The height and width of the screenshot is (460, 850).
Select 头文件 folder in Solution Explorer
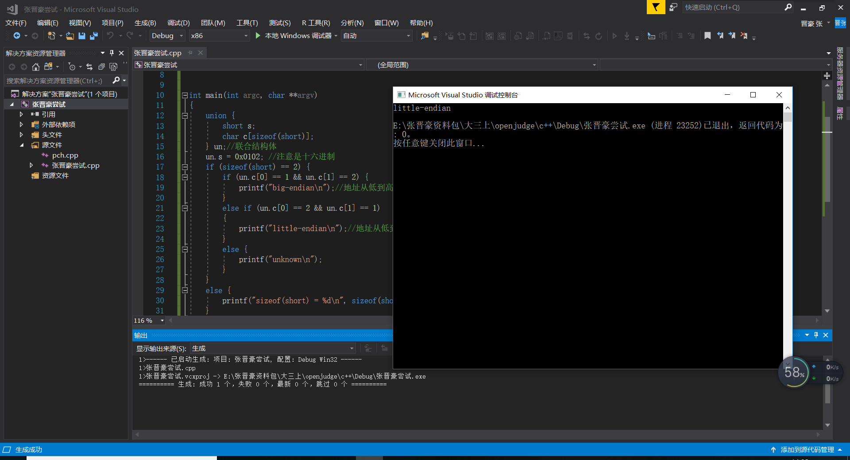click(x=52, y=135)
